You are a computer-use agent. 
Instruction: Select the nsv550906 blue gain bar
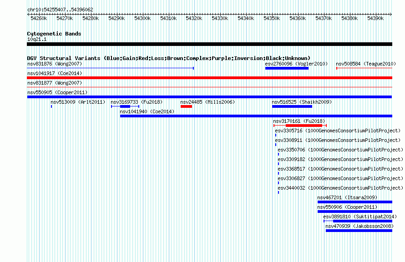click(355, 212)
